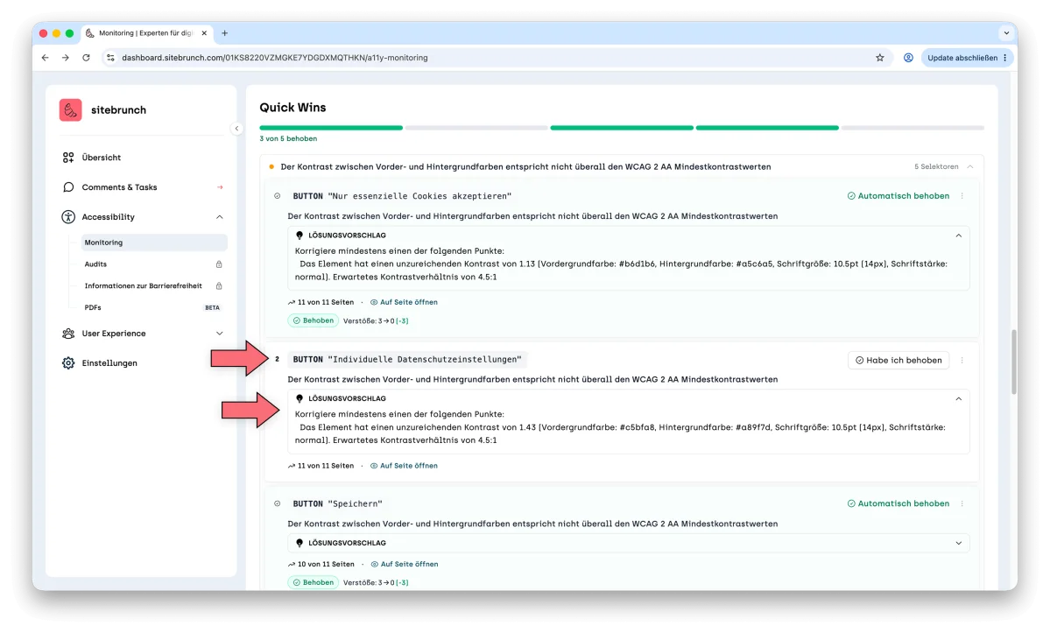Click the BUTTON "Individuelle Datenschutzeinstellungen" label
The width and height of the screenshot is (1050, 633).
(407, 359)
